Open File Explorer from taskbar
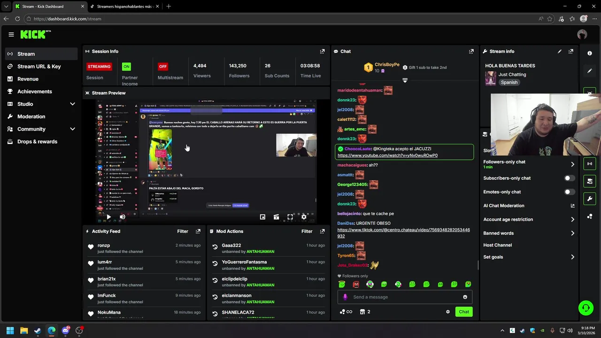Viewport: 601px width, 338px height. click(24, 330)
